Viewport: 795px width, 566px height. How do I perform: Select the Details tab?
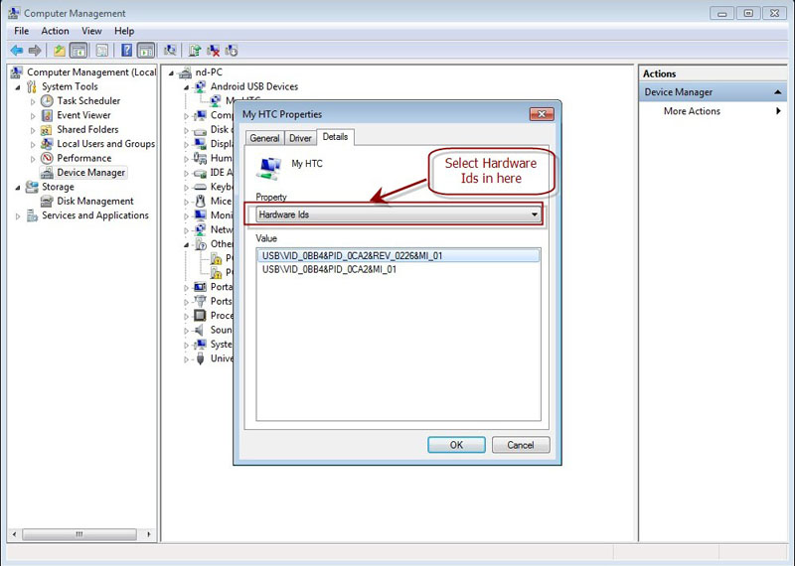pos(335,137)
